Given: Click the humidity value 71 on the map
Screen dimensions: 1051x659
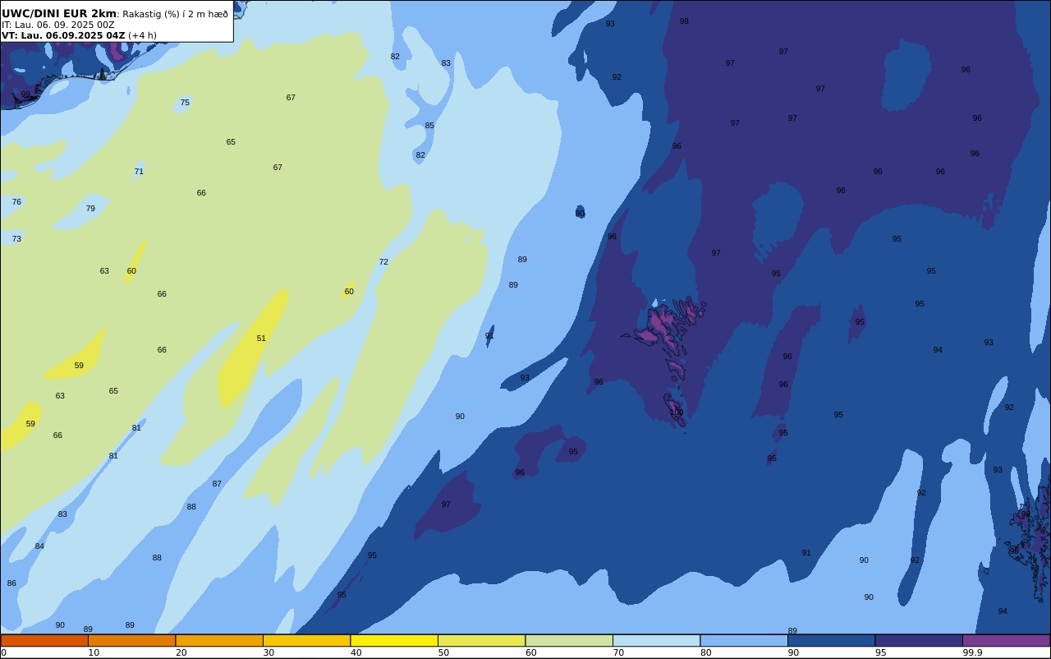Looking at the screenshot, I should tap(139, 172).
